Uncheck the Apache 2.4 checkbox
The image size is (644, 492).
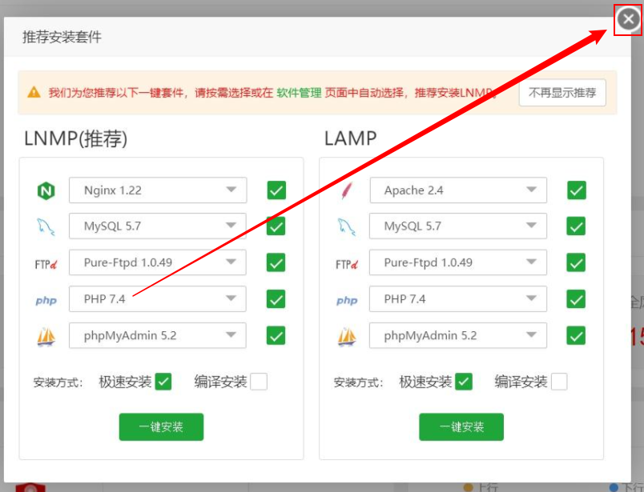click(576, 190)
